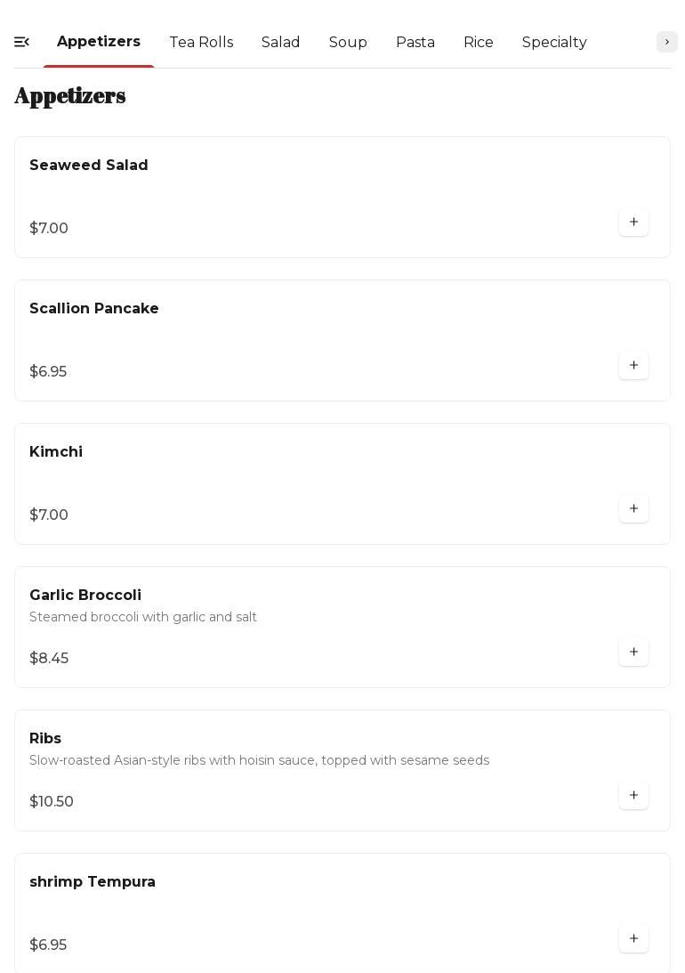Select the Appetizers tab
685x973 pixels.
point(99,42)
